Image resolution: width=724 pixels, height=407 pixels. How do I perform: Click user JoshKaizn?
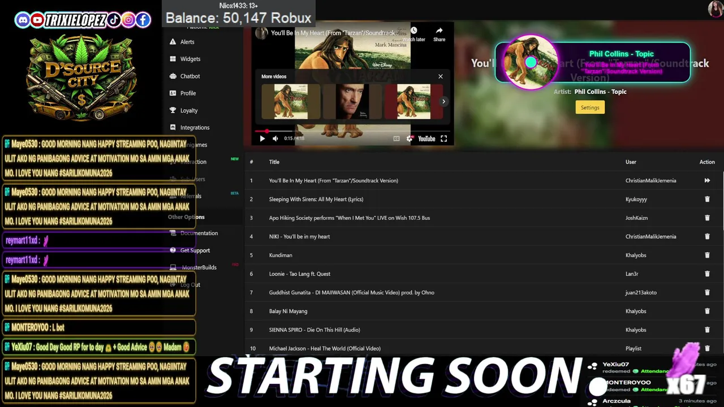pyautogui.click(x=636, y=218)
